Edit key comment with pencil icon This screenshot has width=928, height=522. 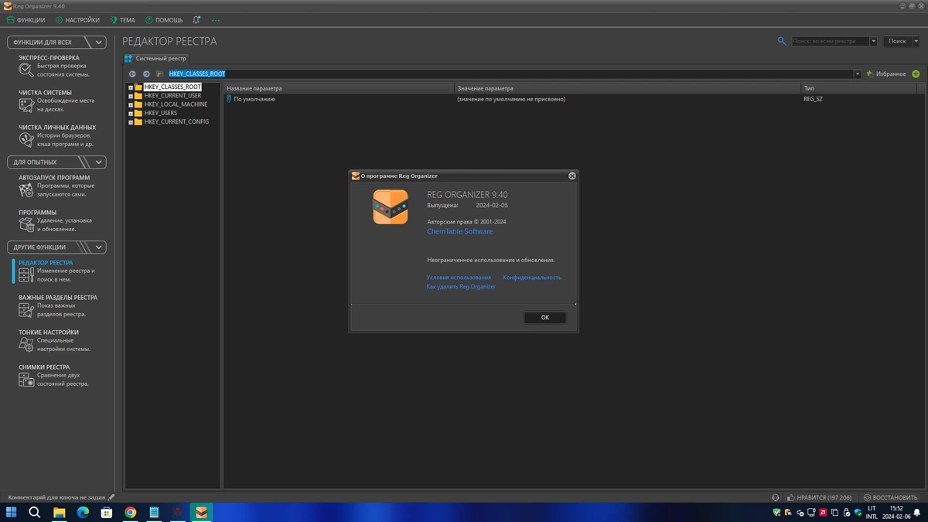111,497
